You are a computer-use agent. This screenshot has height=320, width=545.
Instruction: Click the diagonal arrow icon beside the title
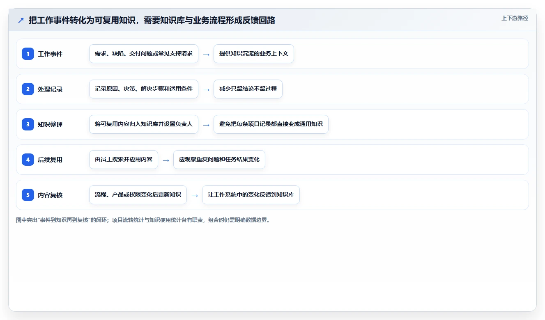pos(21,21)
